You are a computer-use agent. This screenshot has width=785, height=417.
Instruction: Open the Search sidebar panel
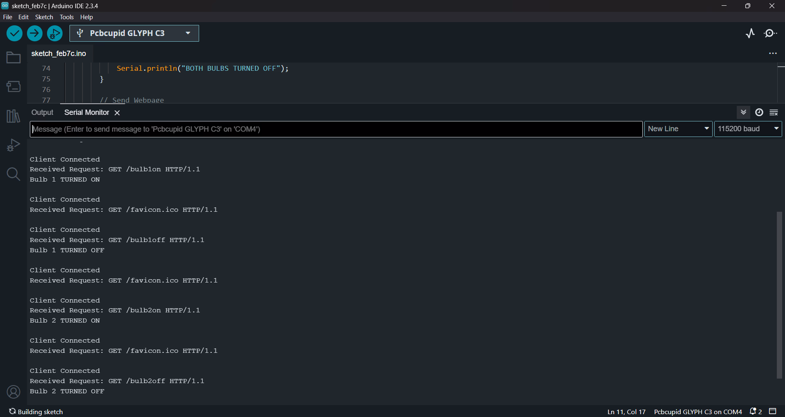point(13,174)
